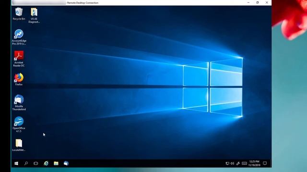Minimize the Remote Desktop Connection window
Image resolution: width=307 pixels, height=172 pixels.
click(x=248, y=3)
